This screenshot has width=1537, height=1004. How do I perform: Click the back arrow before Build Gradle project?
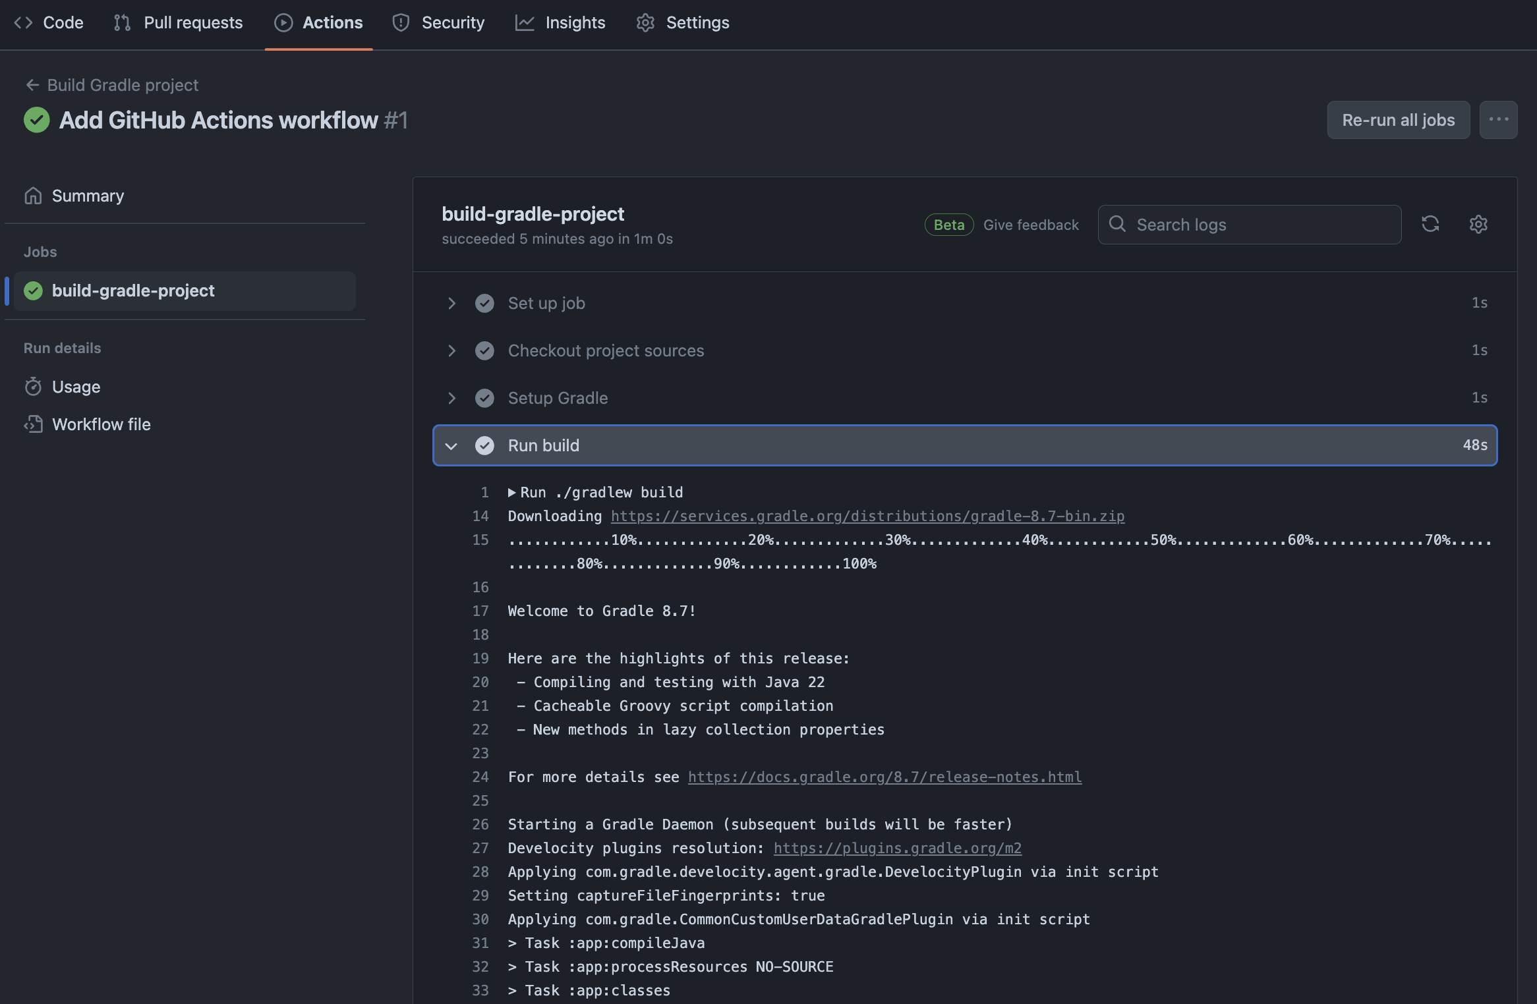(x=32, y=85)
